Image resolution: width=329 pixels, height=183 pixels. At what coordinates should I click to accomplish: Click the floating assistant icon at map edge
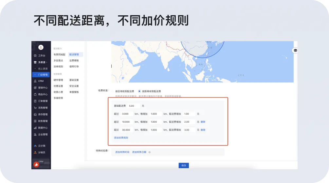tap(295, 51)
